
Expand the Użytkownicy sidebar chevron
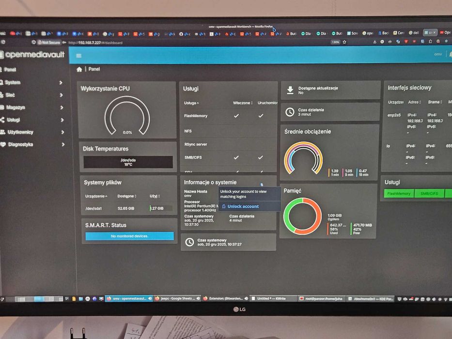pos(62,132)
